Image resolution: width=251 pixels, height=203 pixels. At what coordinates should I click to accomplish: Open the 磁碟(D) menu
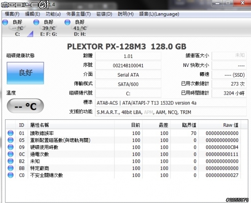104,14
